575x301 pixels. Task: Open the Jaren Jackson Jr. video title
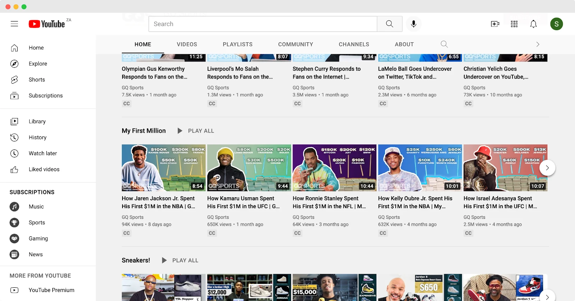pos(158,202)
